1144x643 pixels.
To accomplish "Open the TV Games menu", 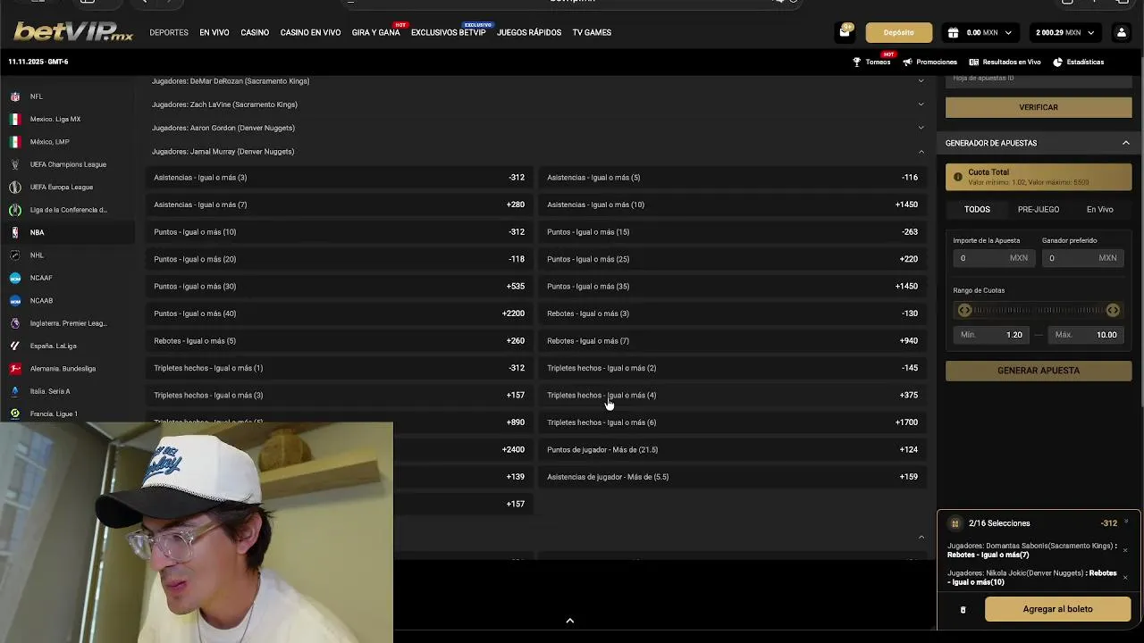I will [592, 32].
